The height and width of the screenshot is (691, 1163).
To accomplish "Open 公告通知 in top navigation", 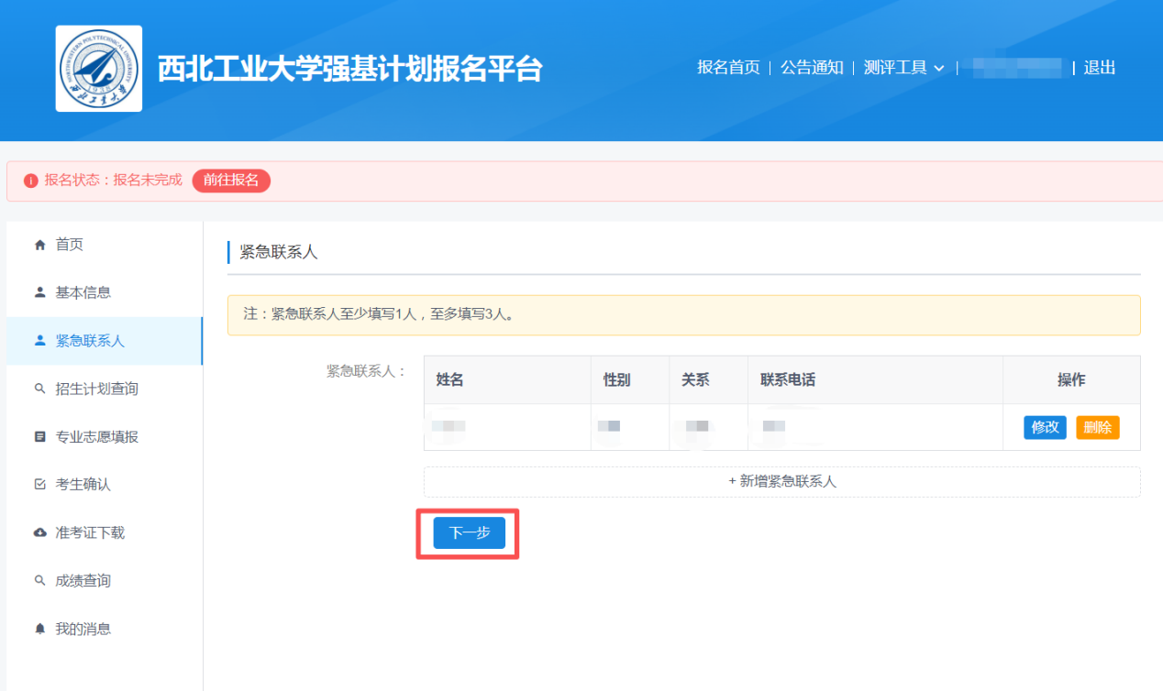I will pos(812,68).
